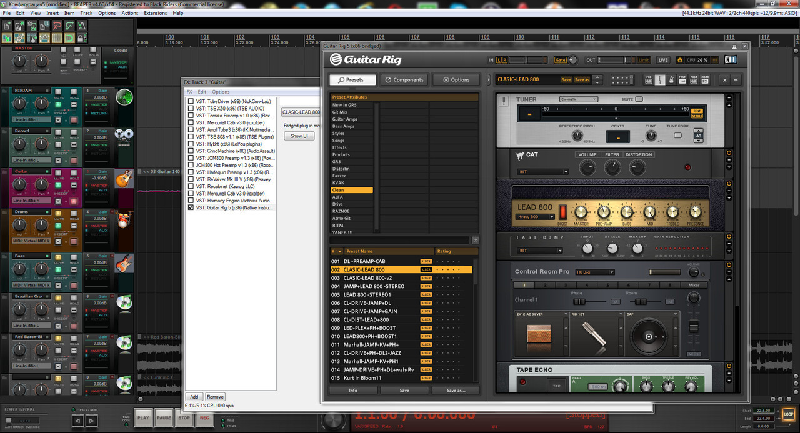Click the radar icon on NINJAM track
The width and height of the screenshot is (800, 433).
pyautogui.click(x=124, y=97)
